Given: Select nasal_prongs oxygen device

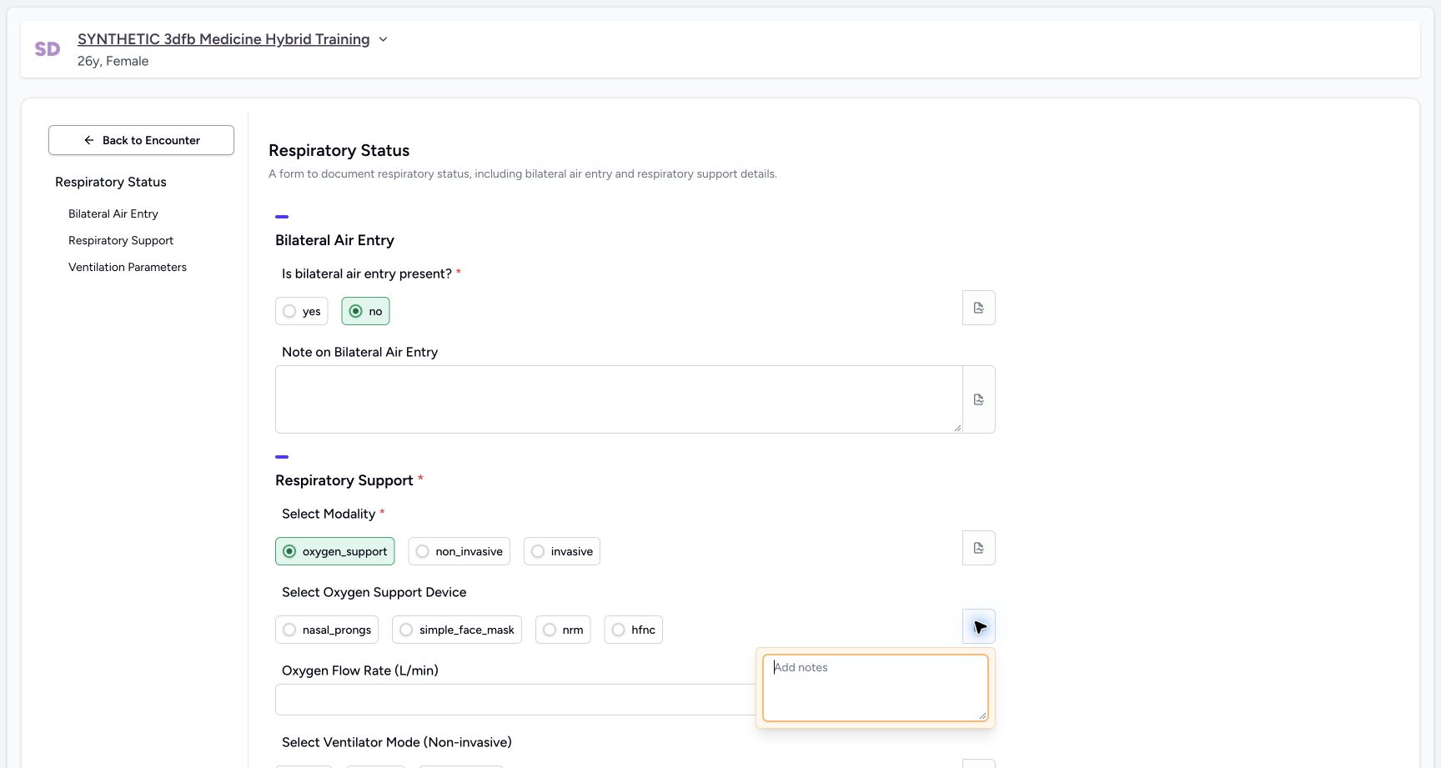Looking at the screenshot, I should pos(327,630).
